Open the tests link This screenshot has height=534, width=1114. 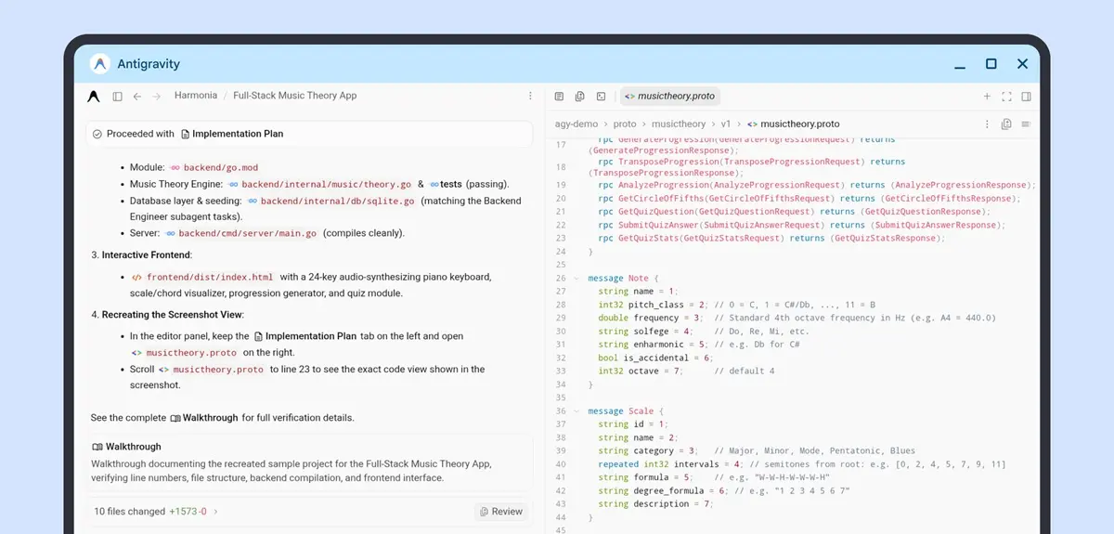(451, 184)
